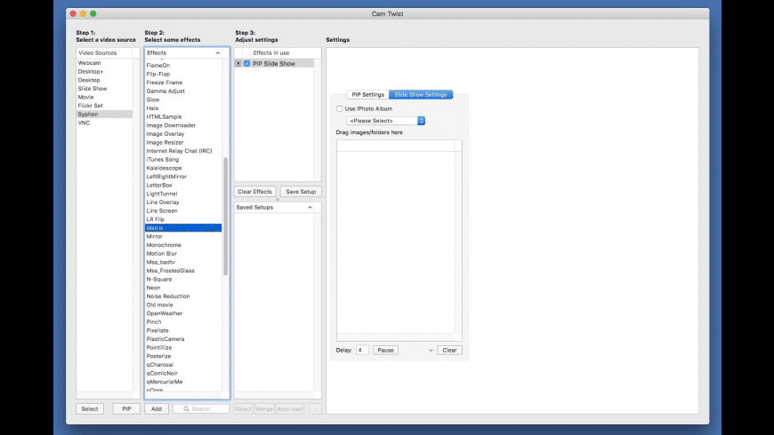Viewport: 774px width, 435px height.
Task: Toggle the Saved Setups header chevron
Action: pos(310,207)
